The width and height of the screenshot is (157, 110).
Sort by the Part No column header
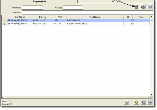coord(43,17)
